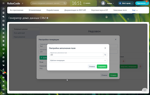Close the Настройка заполнения поля dialog
The width and height of the screenshot is (150, 95).
(x=105, y=48)
